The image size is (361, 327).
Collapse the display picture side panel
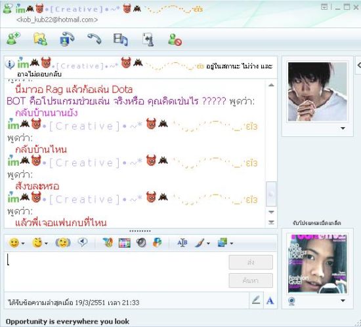coord(358,66)
